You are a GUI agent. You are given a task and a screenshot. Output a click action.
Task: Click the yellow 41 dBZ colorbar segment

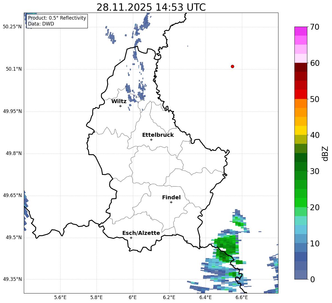pos(301,130)
